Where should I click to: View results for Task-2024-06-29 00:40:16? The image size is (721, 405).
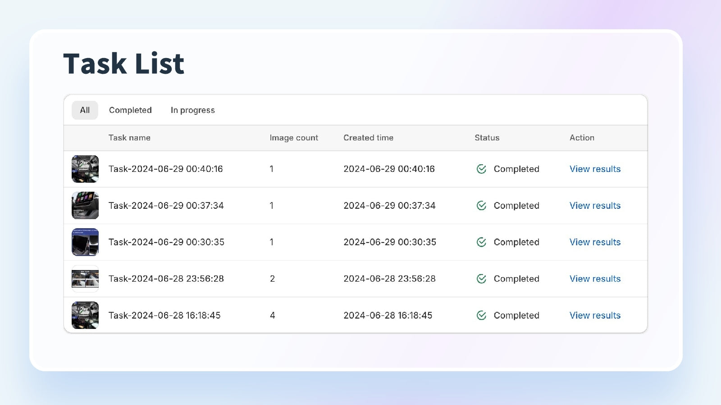coord(595,169)
